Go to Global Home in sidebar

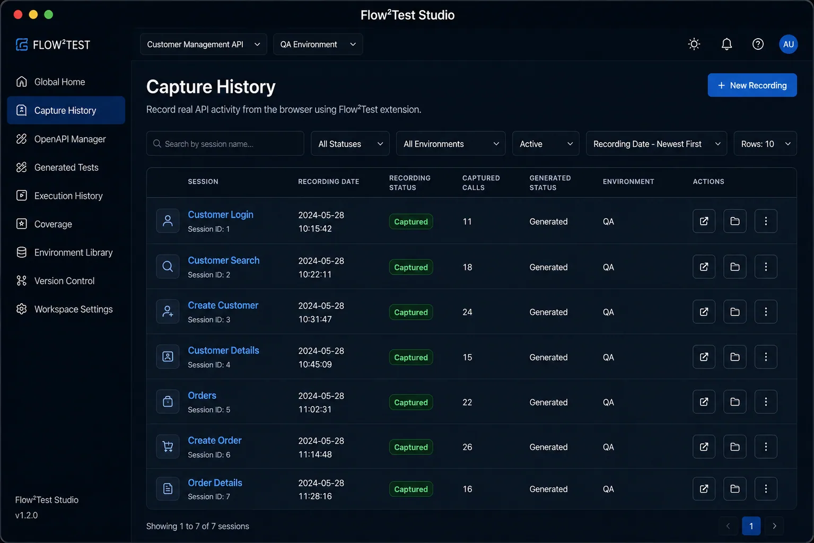pos(66,82)
